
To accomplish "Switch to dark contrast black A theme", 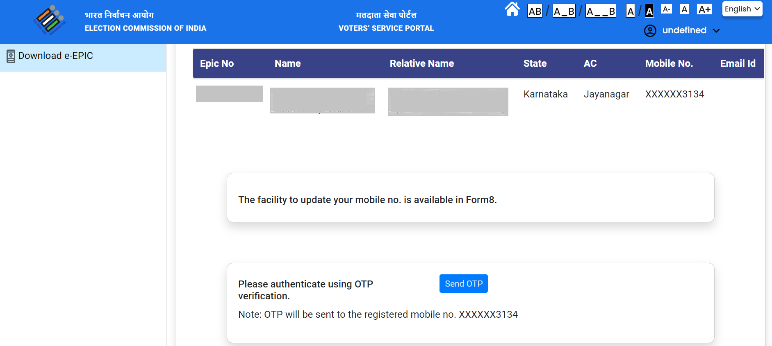I will point(649,11).
